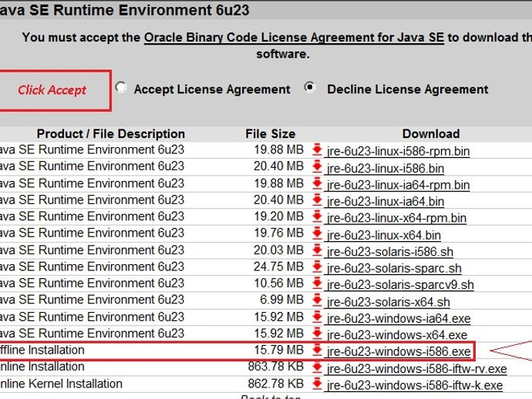
Task: Click the red Click Accept annotation box
Action: point(52,90)
